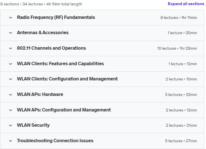Open WLAN Security section title
The image size is (206, 149).
click(33, 125)
